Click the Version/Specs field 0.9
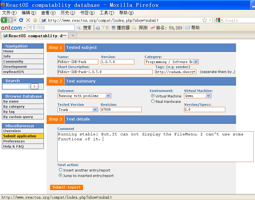This screenshot has width=255, height=200. (x=205, y=110)
